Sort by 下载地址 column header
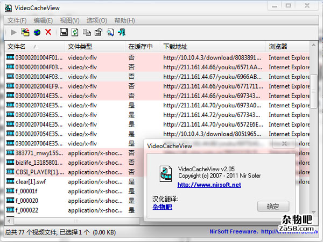Image resolution: width=323 pixels, height=242 pixels. click(213, 47)
